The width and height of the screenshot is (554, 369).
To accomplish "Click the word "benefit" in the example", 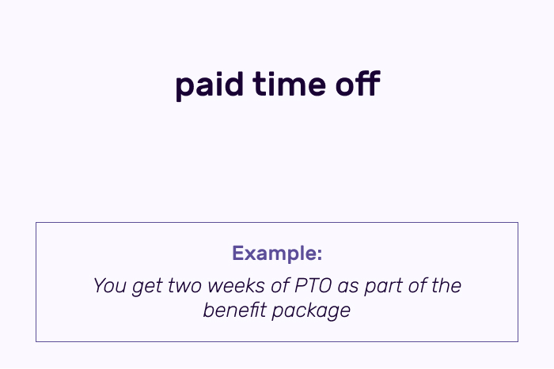I will (x=234, y=310).
